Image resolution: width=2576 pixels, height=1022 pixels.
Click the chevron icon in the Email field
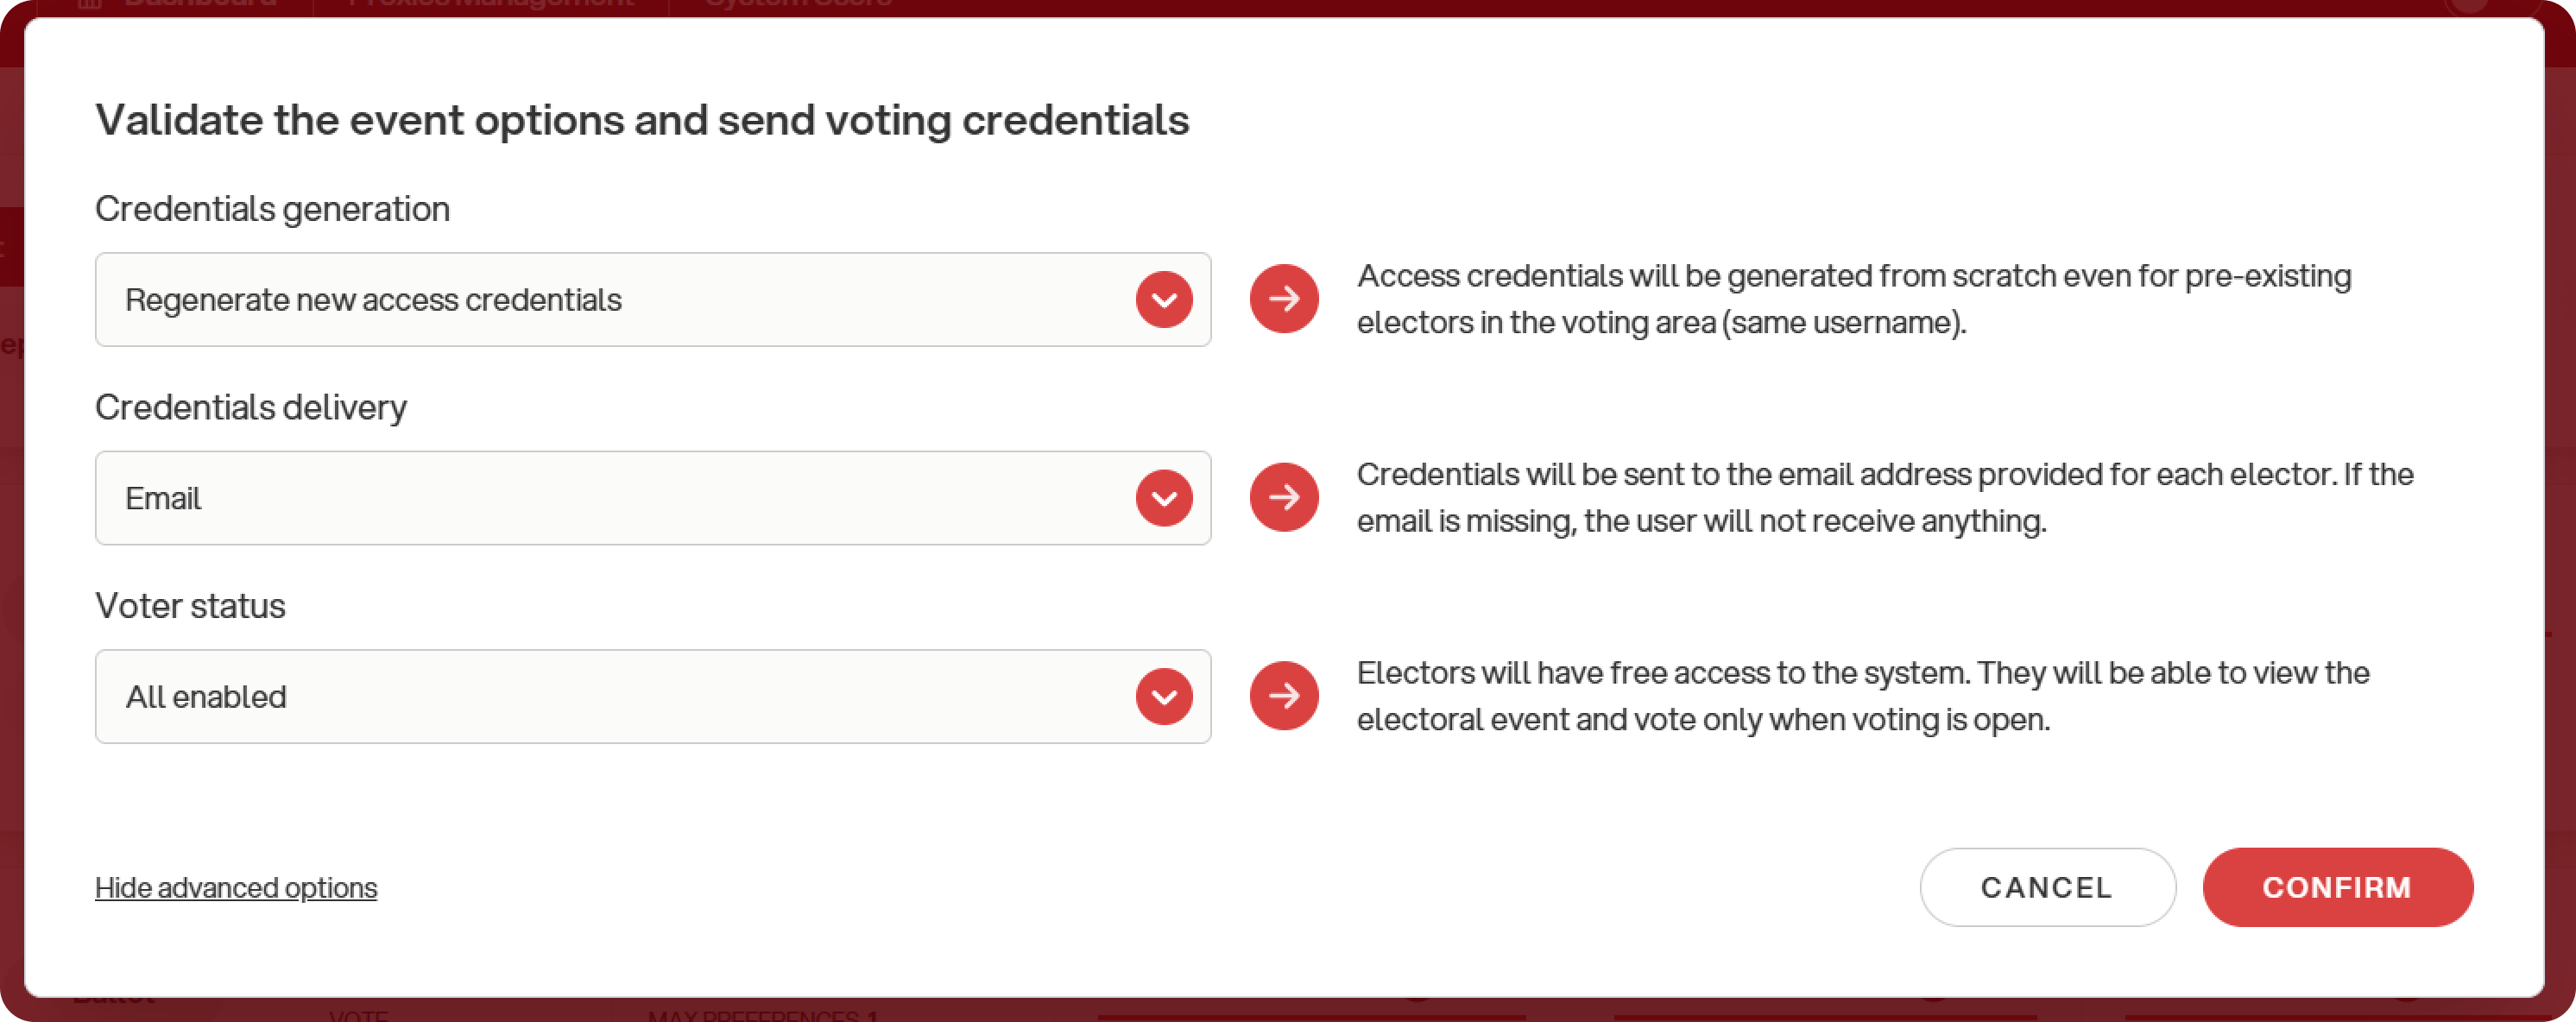point(1164,498)
